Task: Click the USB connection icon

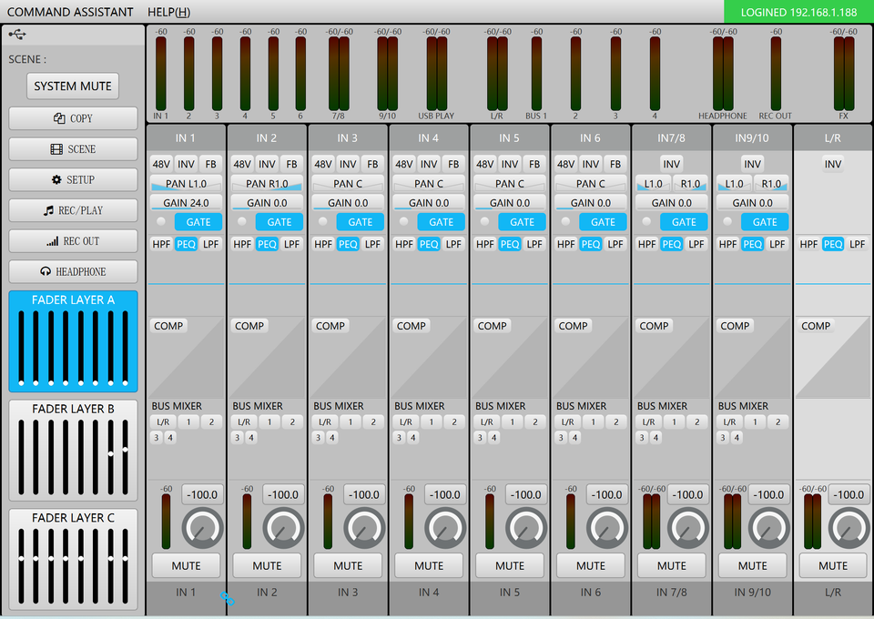Action: click(17, 34)
